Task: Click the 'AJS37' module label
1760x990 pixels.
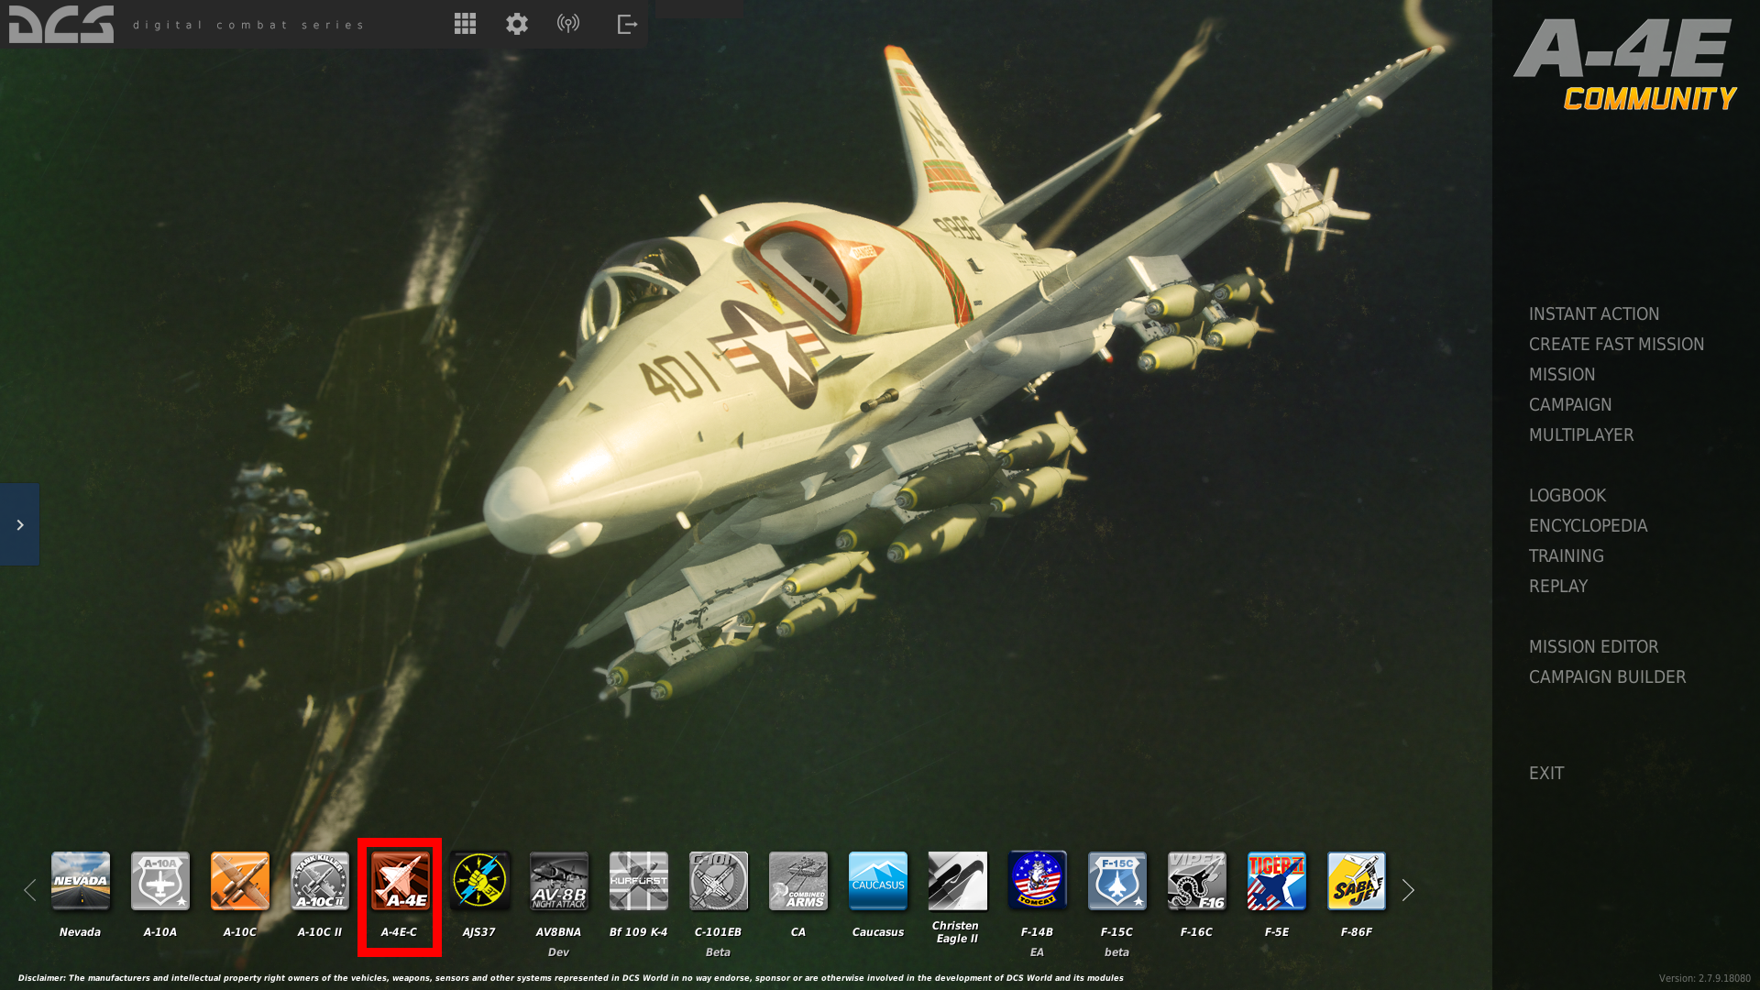Action: coord(478,932)
